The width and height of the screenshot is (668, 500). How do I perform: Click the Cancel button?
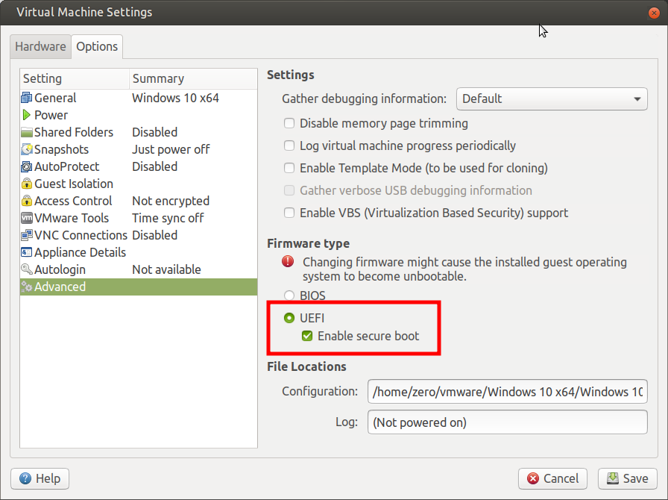(552, 478)
